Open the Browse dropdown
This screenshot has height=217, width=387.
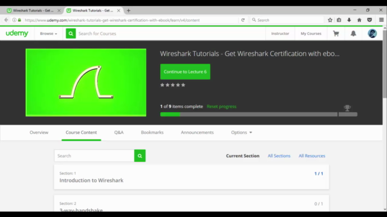(48, 34)
